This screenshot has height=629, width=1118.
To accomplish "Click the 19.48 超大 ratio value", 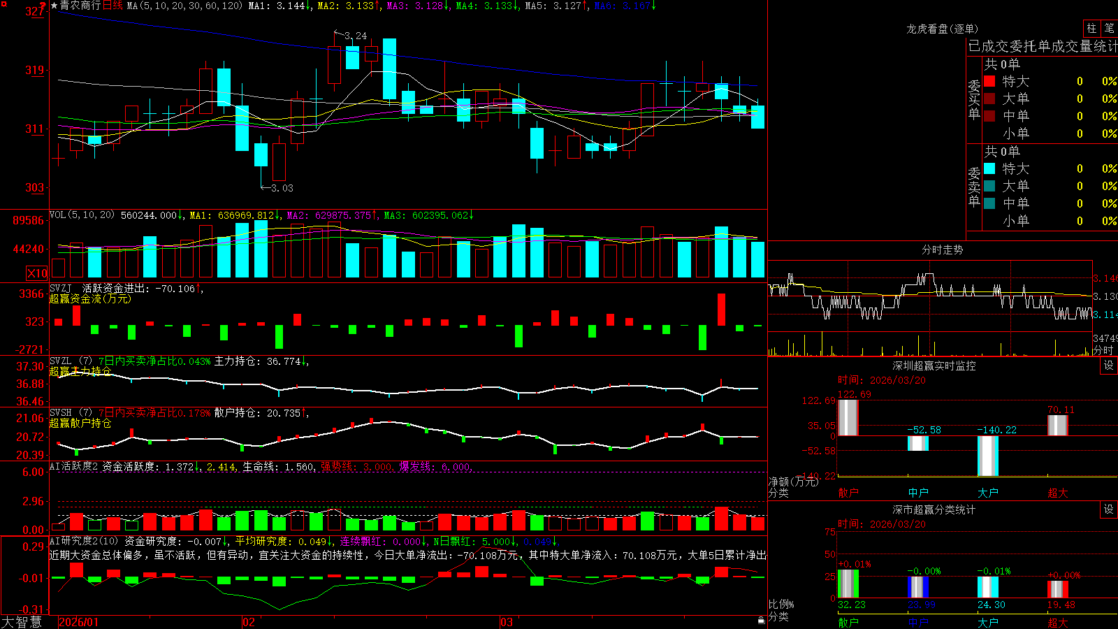I will [1061, 605].
